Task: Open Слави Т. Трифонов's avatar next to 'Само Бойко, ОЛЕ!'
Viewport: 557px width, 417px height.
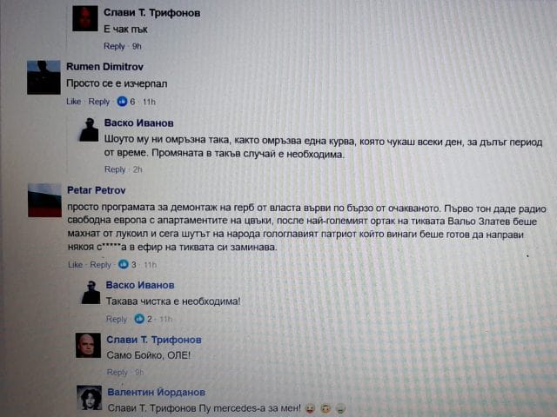Action: pyautogui.click(x=89, y=346)
